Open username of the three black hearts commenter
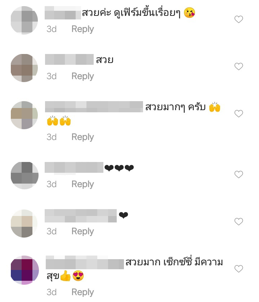This screenshot has height=302, width=259. point(74,167)
